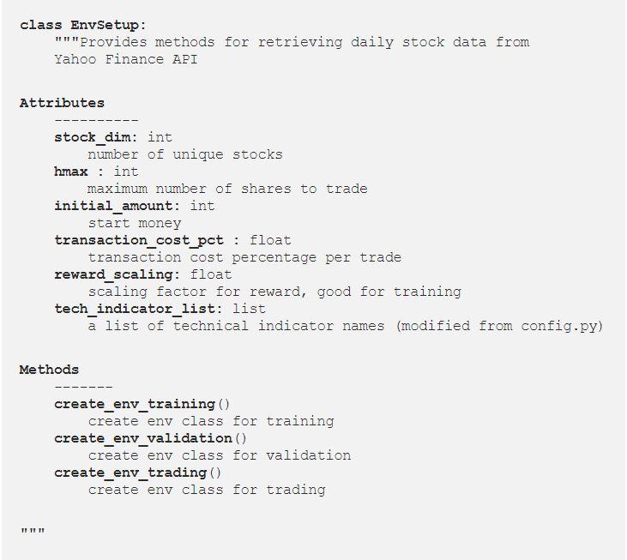Click the 'config.py' reference text
The height and width of the screenshot is (560, 627).
[x=558, y=326]
